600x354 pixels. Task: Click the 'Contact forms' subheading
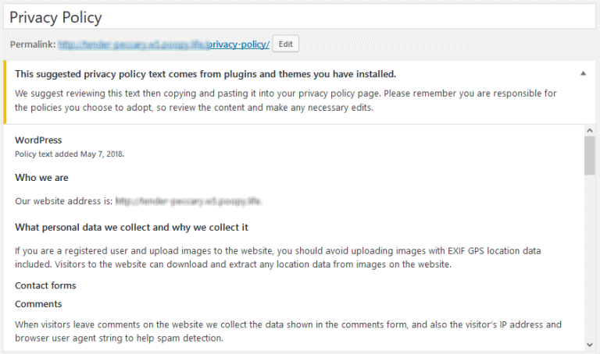[45, 285]
